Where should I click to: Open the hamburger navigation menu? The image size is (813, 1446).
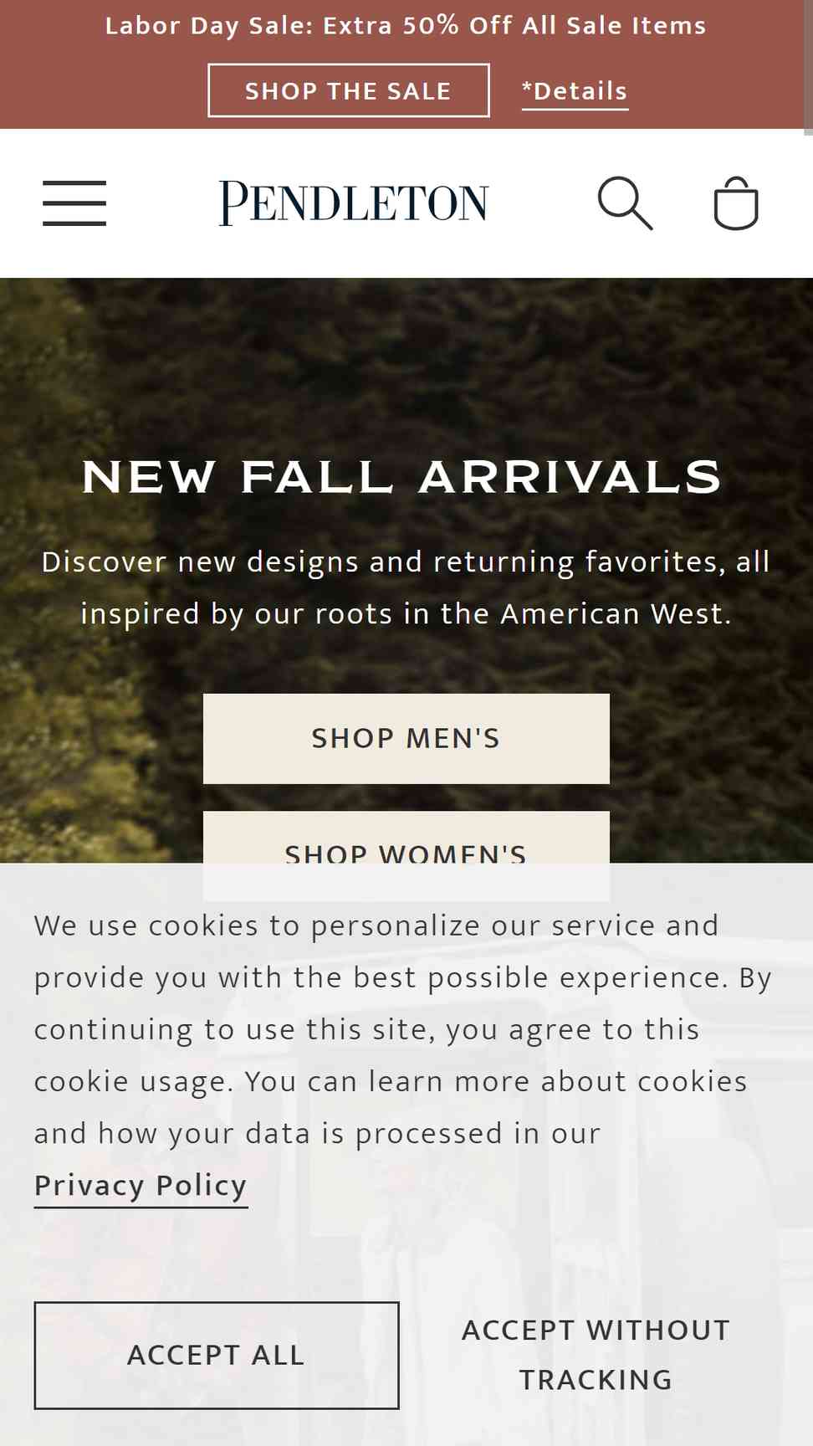tap(74, 203)
